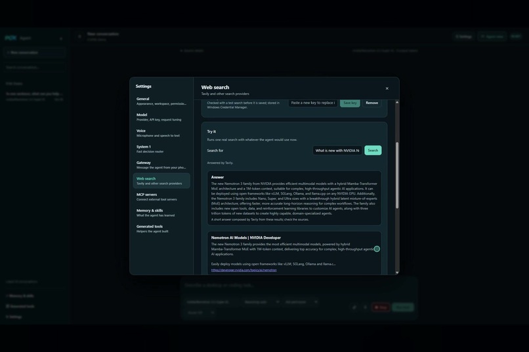Open the developer.nvidia.com nemotron link

click(x=244, y=270)
